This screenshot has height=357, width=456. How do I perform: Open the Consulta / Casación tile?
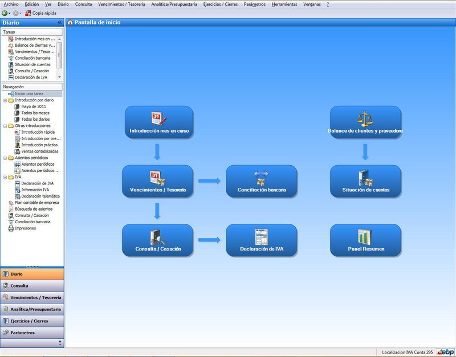(x=158, y=240)
